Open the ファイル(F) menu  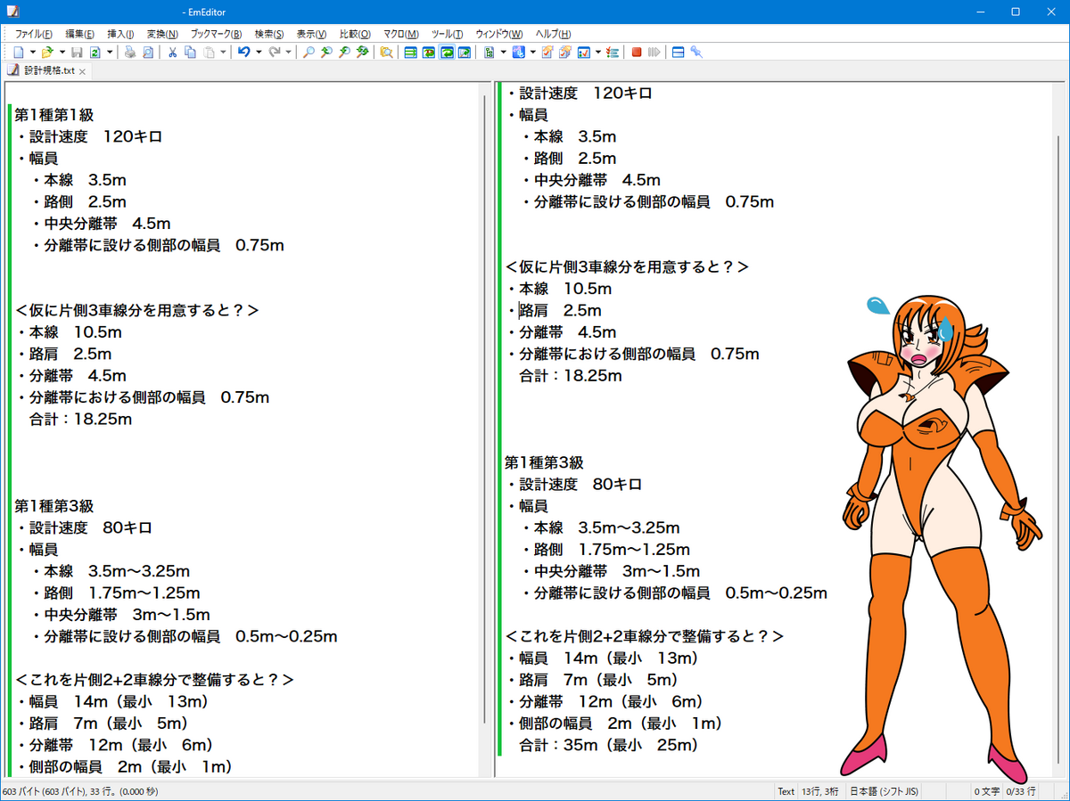pos(34,34)
